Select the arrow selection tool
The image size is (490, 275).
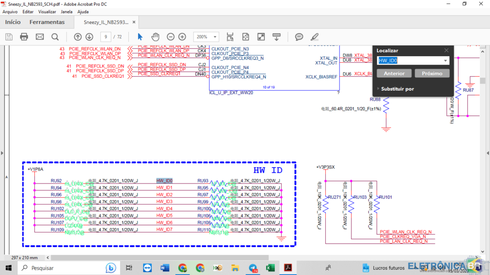tap(140, 37)
